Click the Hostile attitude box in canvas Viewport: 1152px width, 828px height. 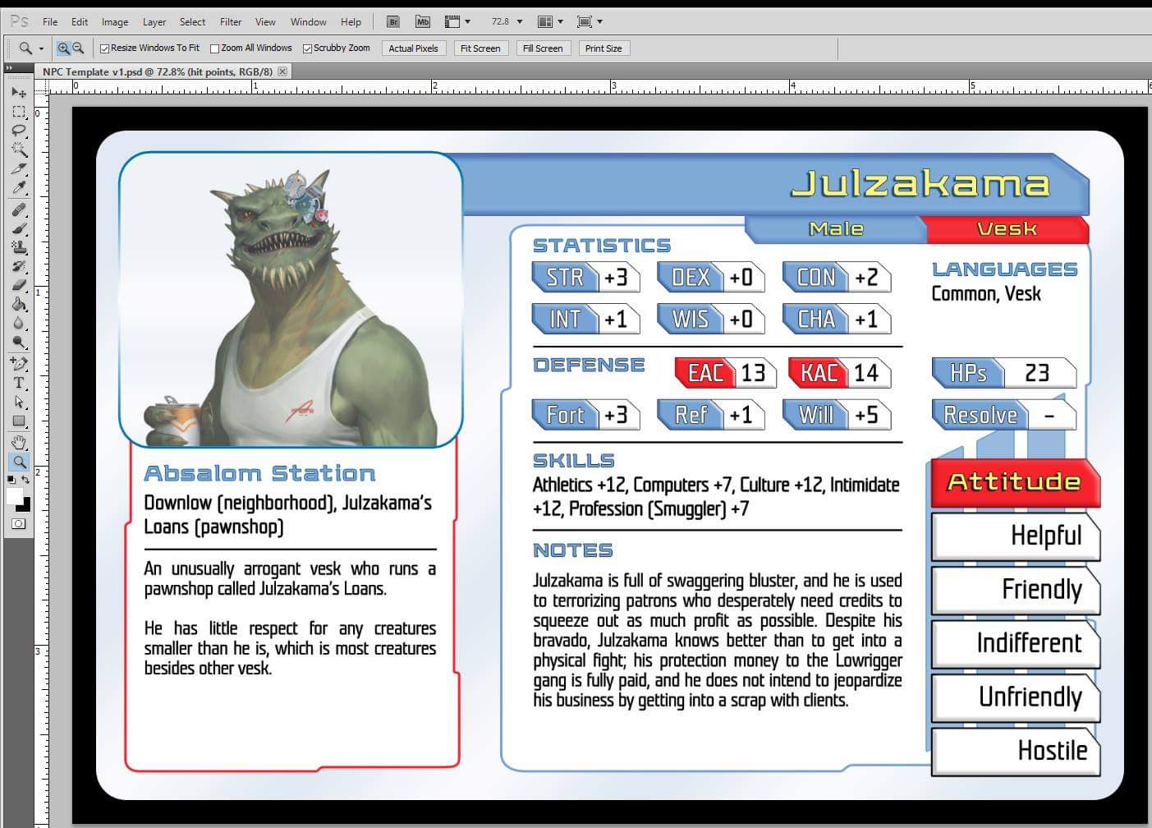[1016, 751]
